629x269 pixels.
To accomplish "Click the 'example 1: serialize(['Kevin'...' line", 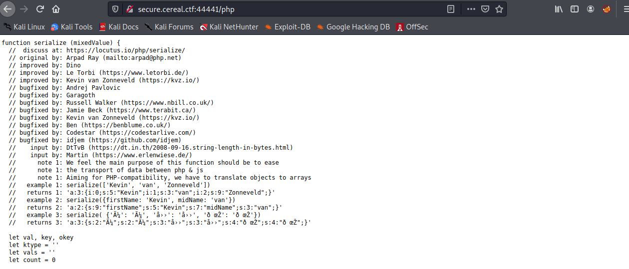I will tap(109, 185).
